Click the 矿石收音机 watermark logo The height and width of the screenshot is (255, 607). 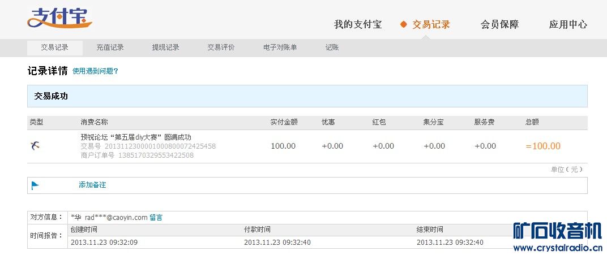pos(557,231)
